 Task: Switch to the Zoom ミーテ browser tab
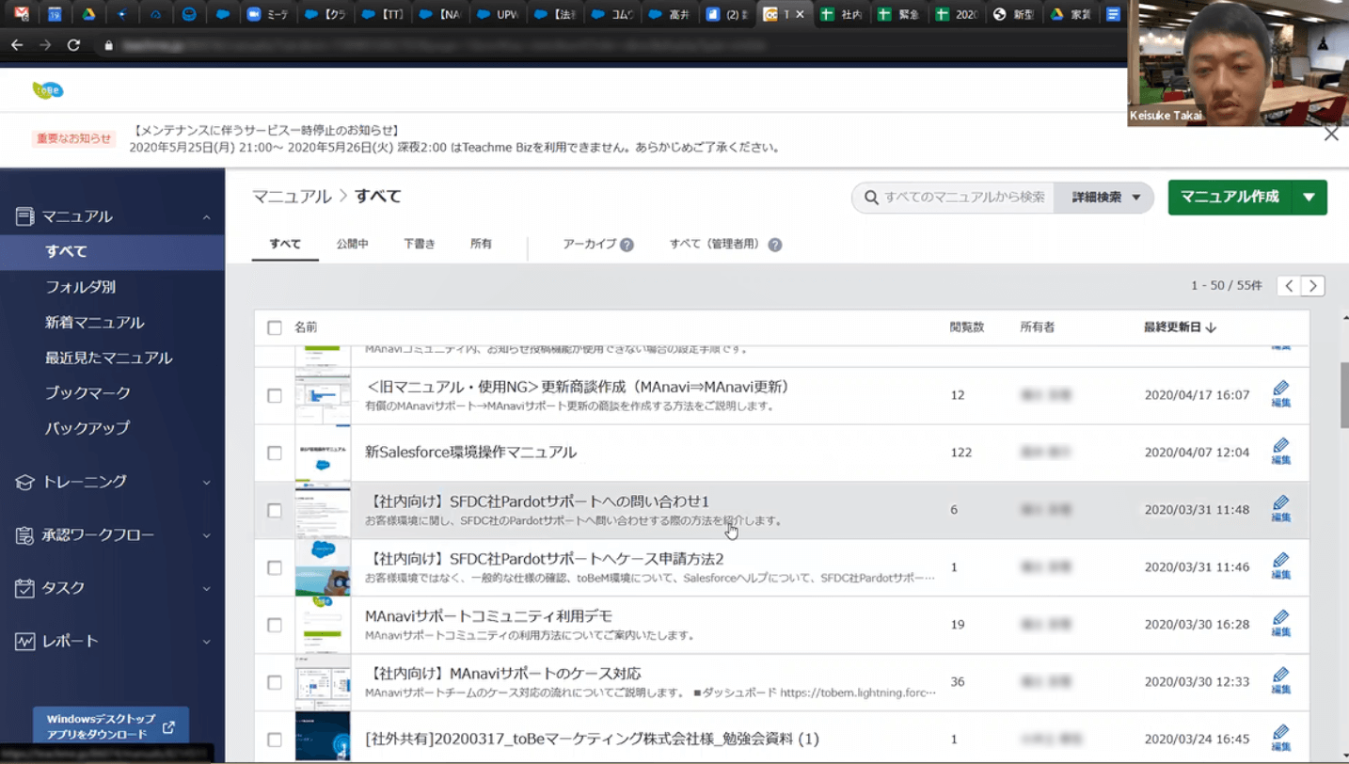coord(267,14)
